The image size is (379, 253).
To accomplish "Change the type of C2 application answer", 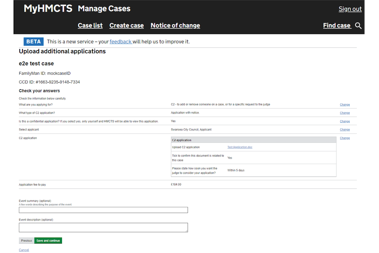I will click(x=345, y=113).
